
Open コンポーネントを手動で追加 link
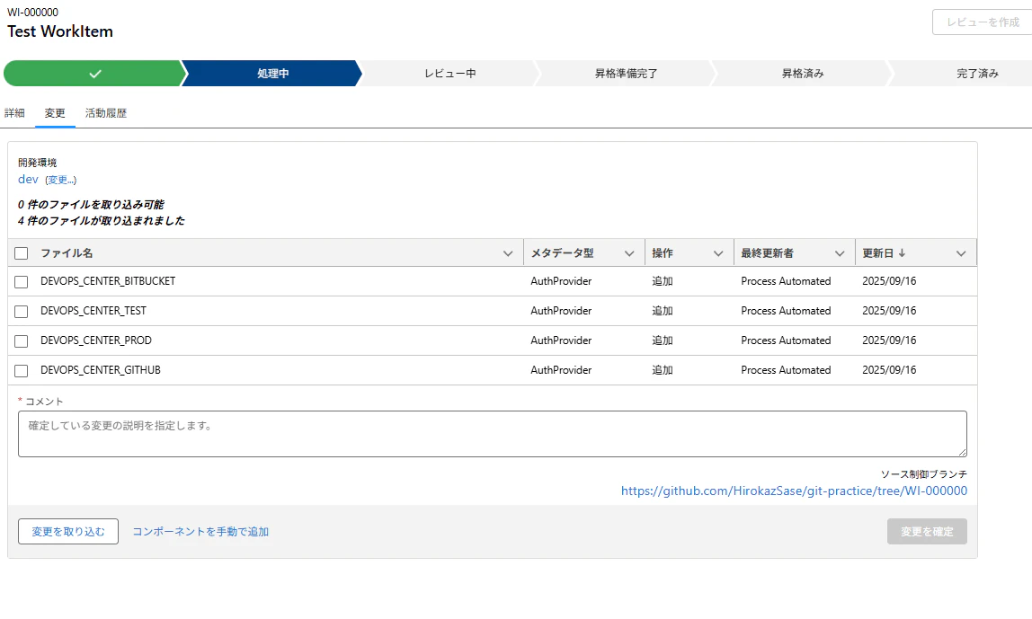tap(200, 532)
